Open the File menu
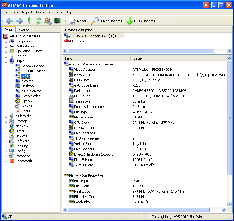This screenshot has width=234, height=221. (5, 12)
